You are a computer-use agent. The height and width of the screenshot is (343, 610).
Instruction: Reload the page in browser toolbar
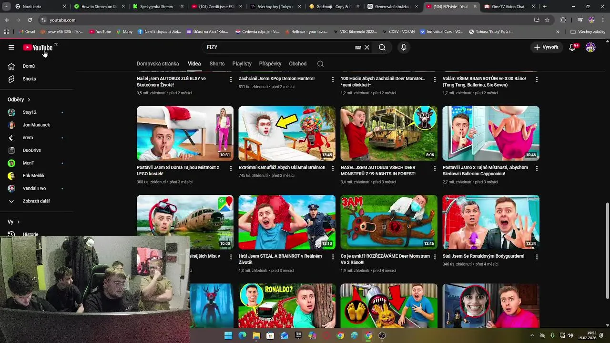coord(30,20)
